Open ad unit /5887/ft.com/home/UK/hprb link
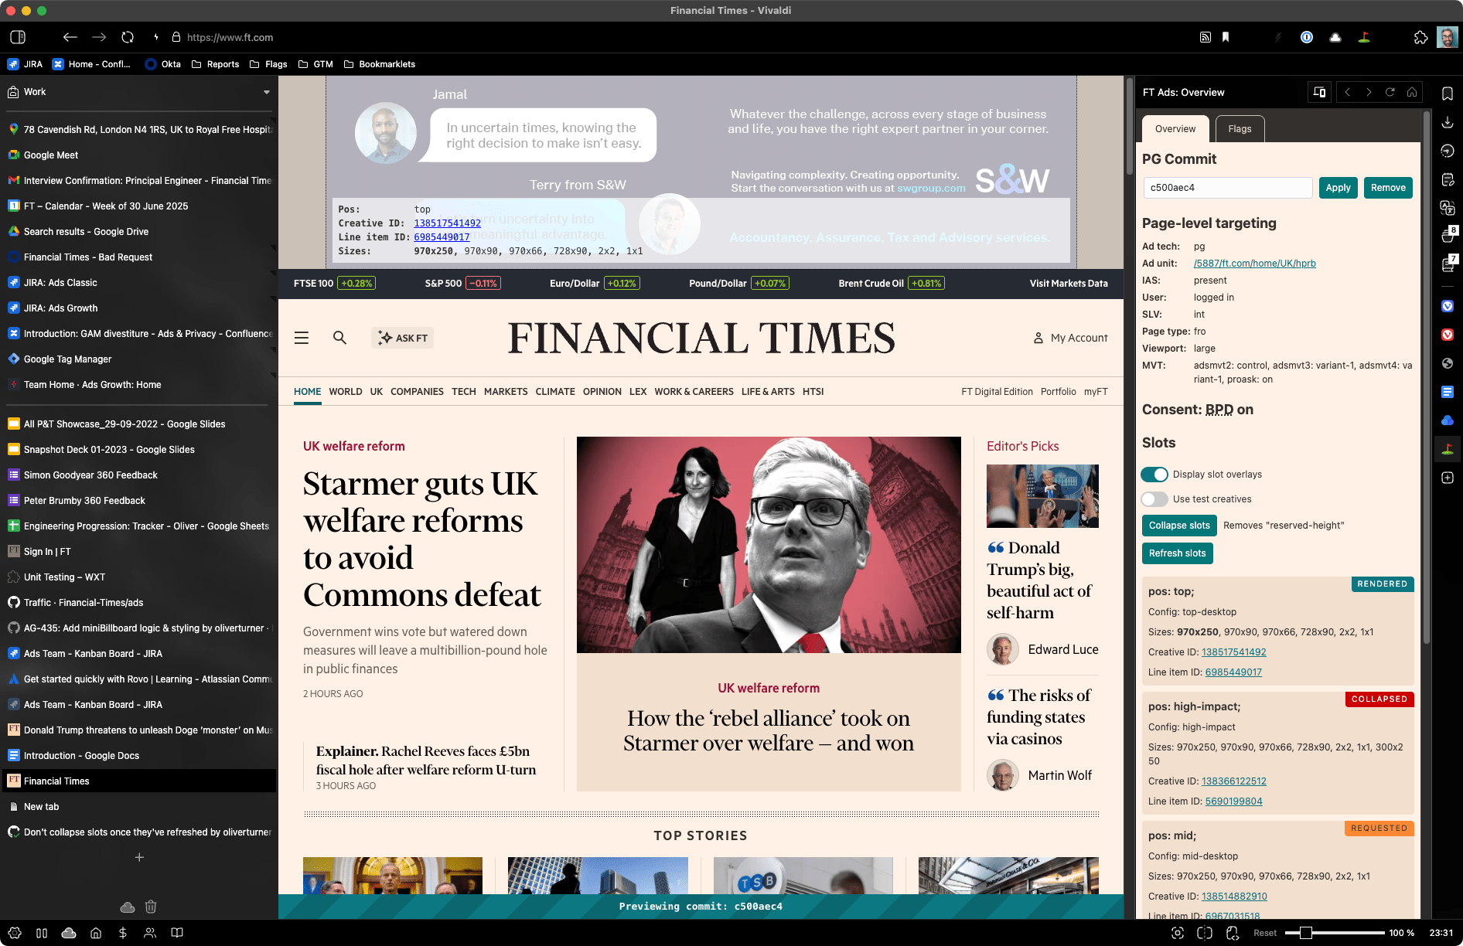The height and width of the screenshot is (946, 1463). point(1254,264)
